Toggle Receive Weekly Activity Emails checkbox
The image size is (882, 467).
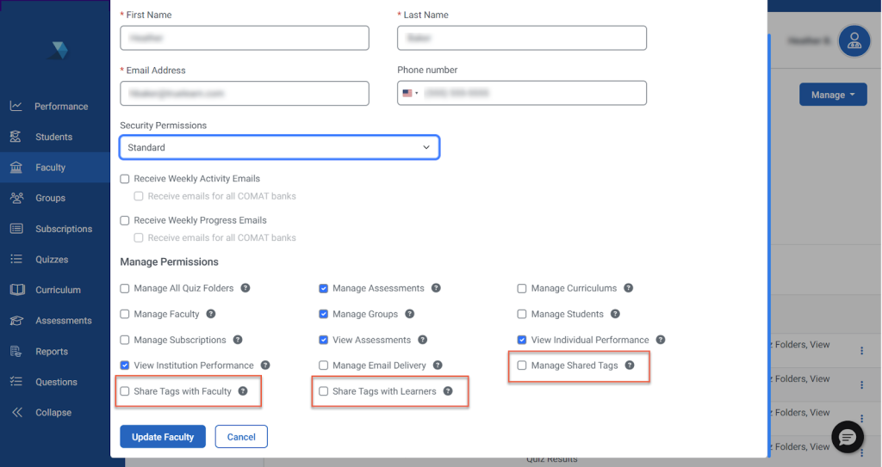click(x=125, y=179)
